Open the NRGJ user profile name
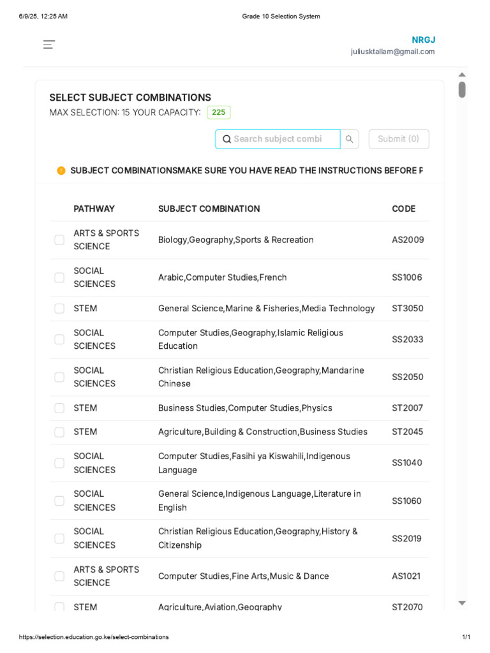 tap(424, 40)
